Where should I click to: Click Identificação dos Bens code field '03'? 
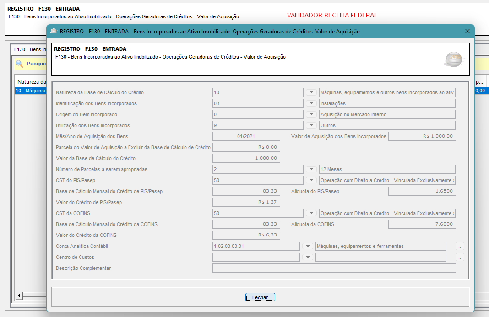[x=258, y=103]
